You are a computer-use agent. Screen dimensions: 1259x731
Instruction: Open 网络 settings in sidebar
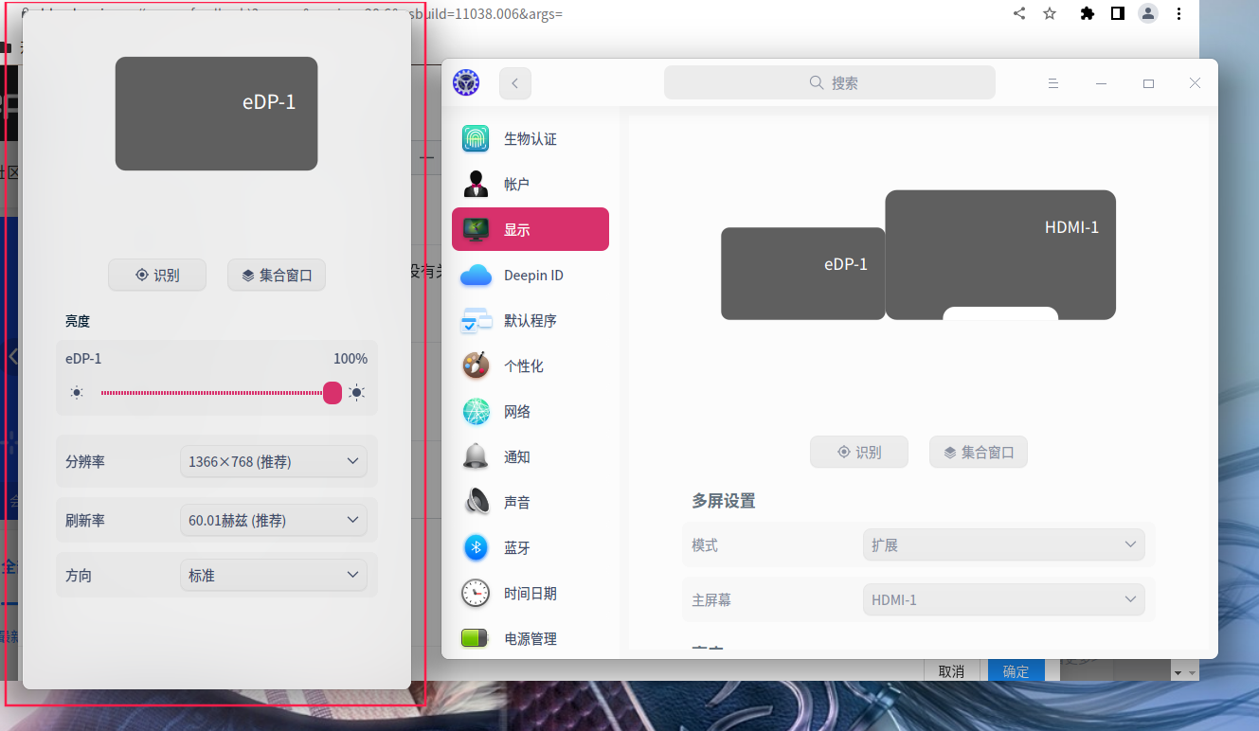pos(517,411)
